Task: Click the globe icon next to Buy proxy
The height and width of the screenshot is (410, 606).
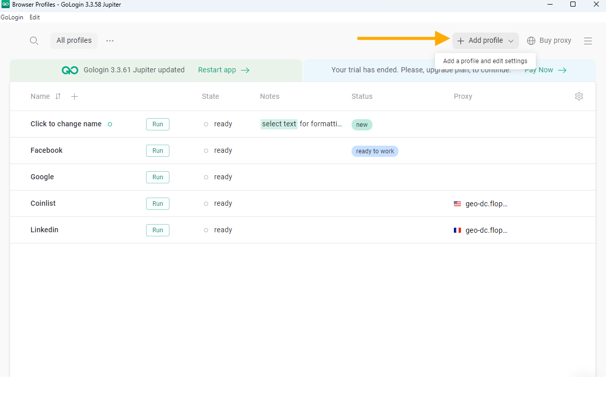Action: [531, 41]
